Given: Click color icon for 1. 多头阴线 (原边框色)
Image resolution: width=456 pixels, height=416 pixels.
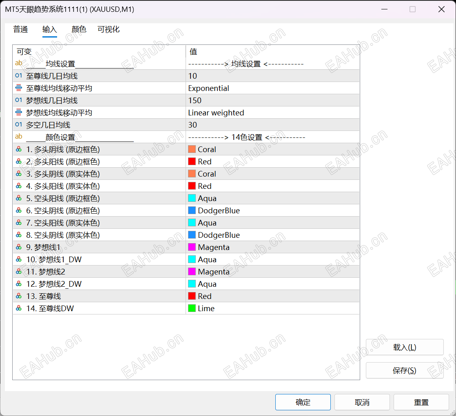Looking at the screenshot, I should point(19,149).
